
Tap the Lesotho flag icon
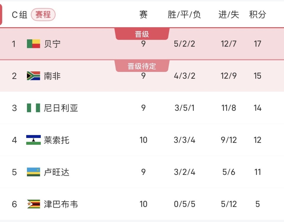(33, 140)
